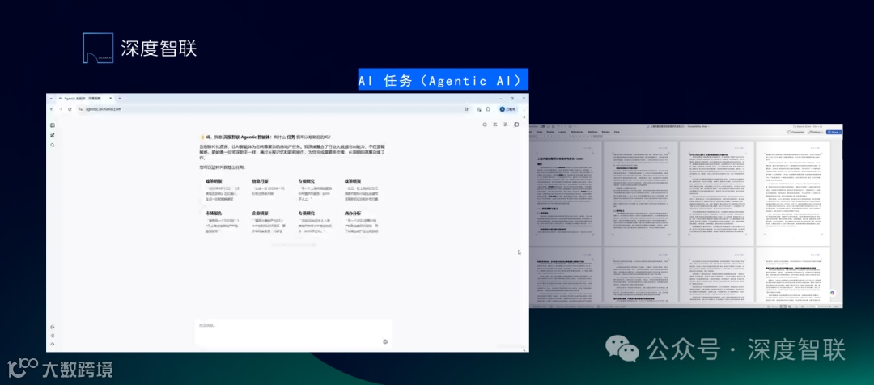
Task: Open the View tab in Word
Action: point(617,132)
